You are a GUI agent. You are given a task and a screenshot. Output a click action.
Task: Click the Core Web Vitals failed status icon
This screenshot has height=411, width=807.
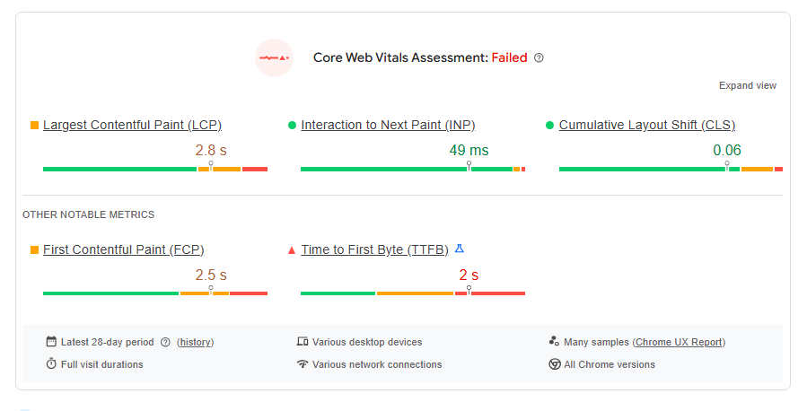pos(274,57)
